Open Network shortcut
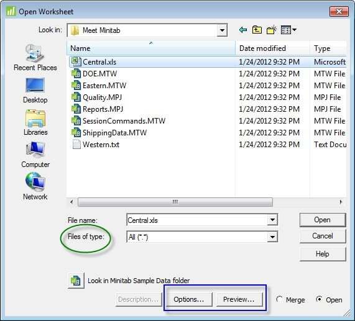The height and width of the screenshot is (321, 355). (x=35, y=186)
